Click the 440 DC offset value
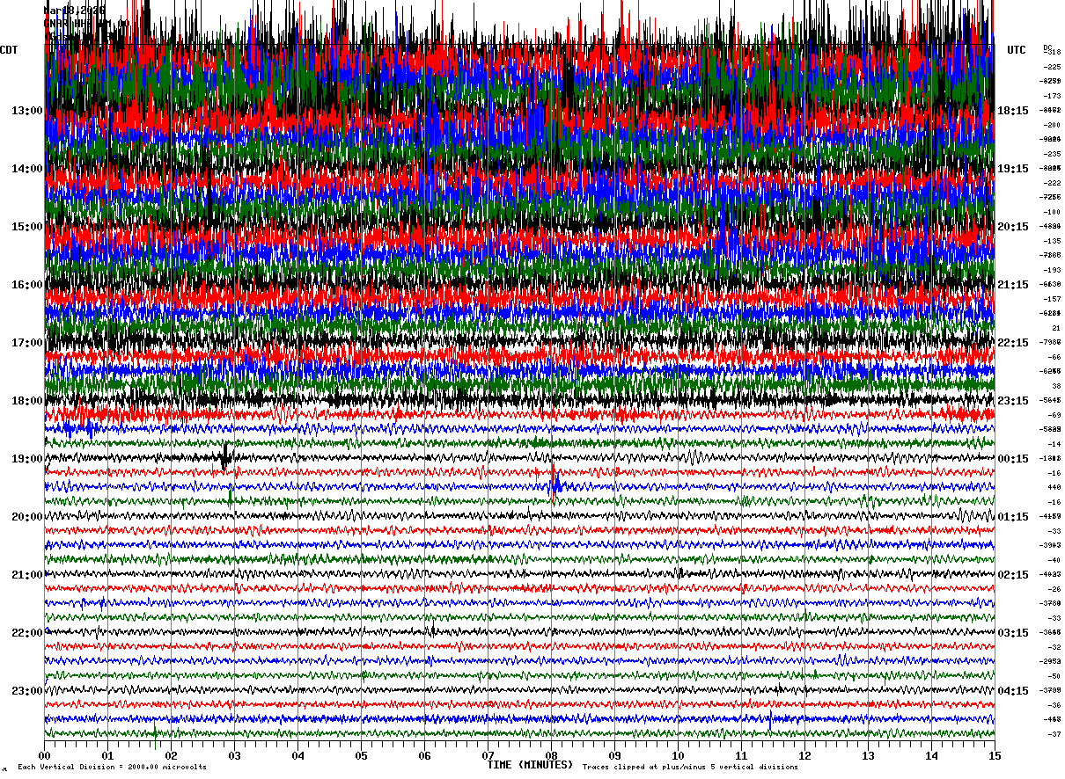 point(1054,487)
